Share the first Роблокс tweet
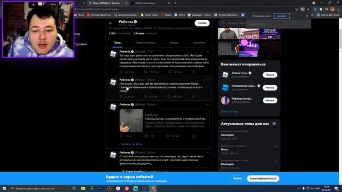This screenshot has width=342, height=192. (x=193, y=72)
